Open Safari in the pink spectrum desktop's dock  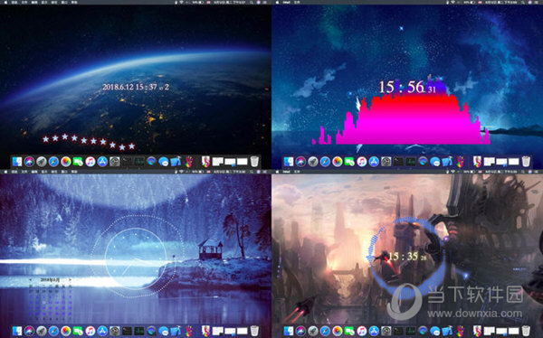click(x=325, y=162)
